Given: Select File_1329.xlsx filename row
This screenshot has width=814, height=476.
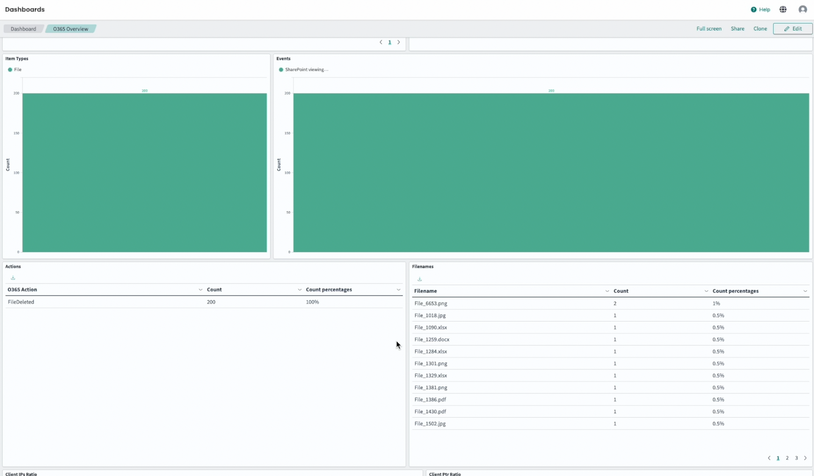Looking at the screenshot, I should [610, 376].
